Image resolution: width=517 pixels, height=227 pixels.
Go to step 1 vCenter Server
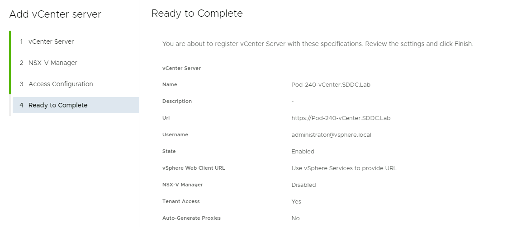point(51,42)
